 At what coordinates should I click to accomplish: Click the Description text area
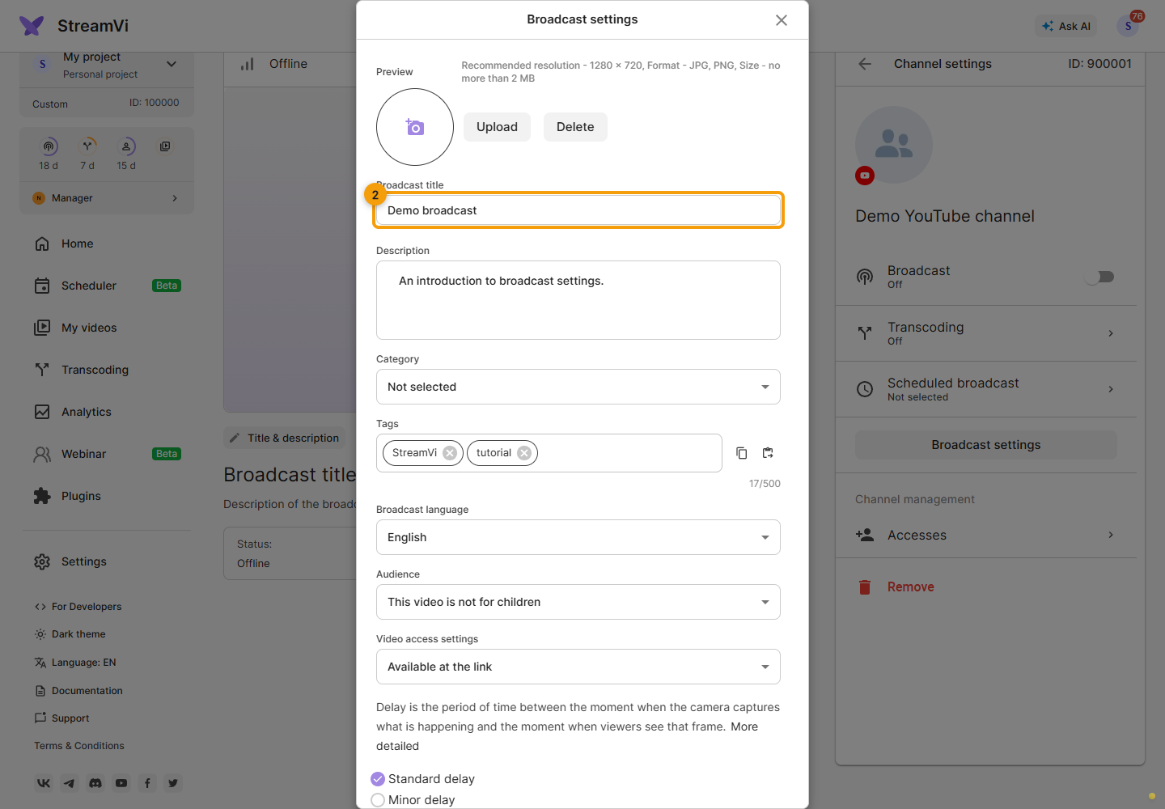coord(578,300)
